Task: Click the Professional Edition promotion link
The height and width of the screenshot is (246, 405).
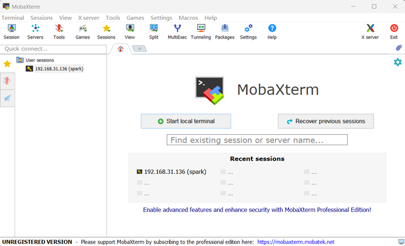Action: [257, 210]
